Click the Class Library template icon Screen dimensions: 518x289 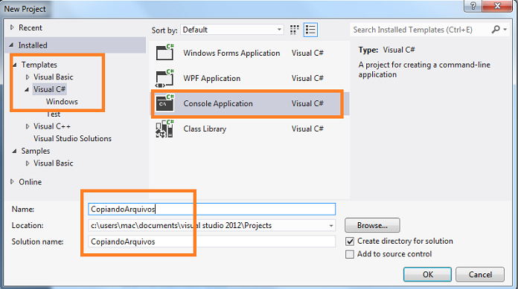(x=164, y=129)
